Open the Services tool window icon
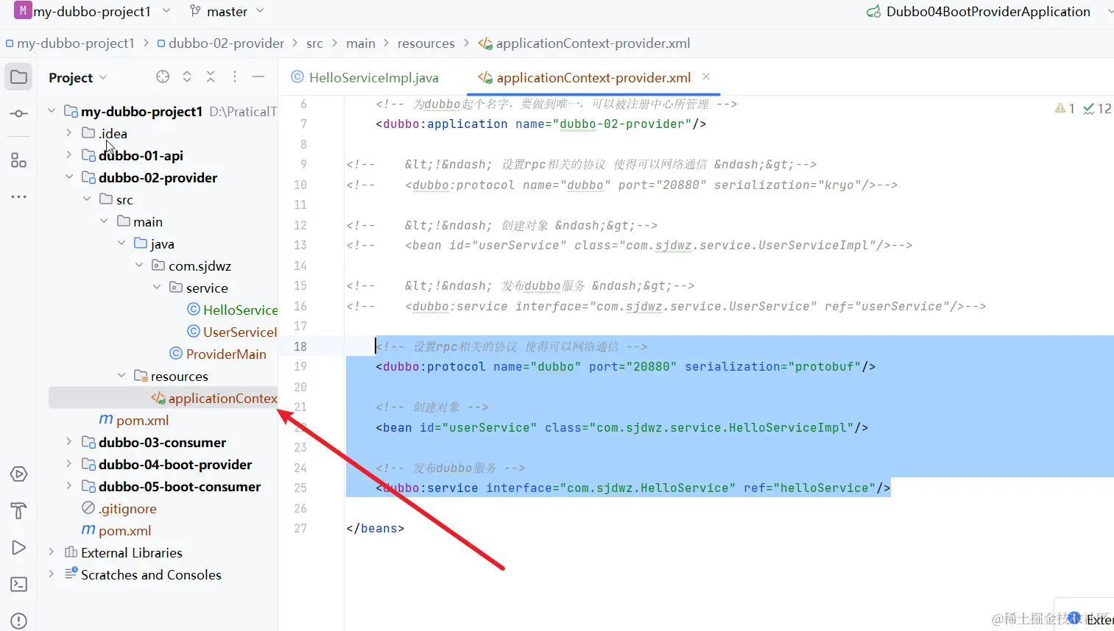1114x631 pixels. (18, 474)
